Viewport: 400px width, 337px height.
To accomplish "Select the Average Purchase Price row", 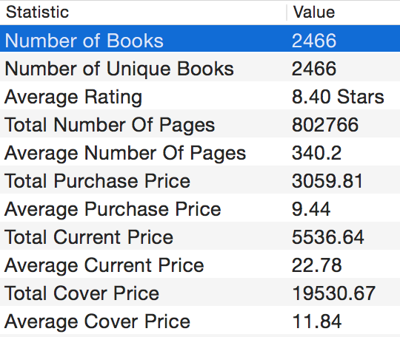I will (x=200, y=208).
